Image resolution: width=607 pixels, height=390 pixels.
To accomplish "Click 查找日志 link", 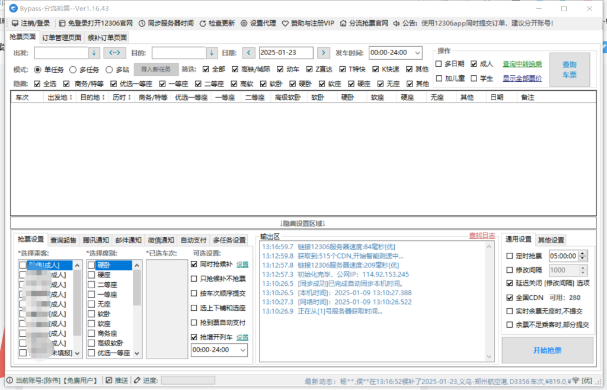I will coord(482,236).
